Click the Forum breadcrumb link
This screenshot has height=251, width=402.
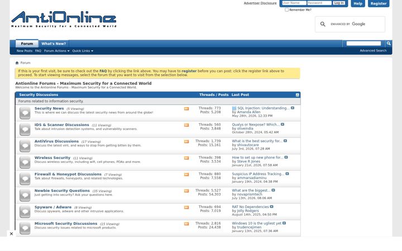(x=25, y=62)
